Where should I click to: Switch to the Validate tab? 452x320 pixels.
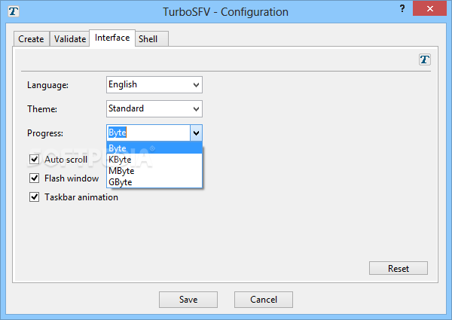coord(70,38)
